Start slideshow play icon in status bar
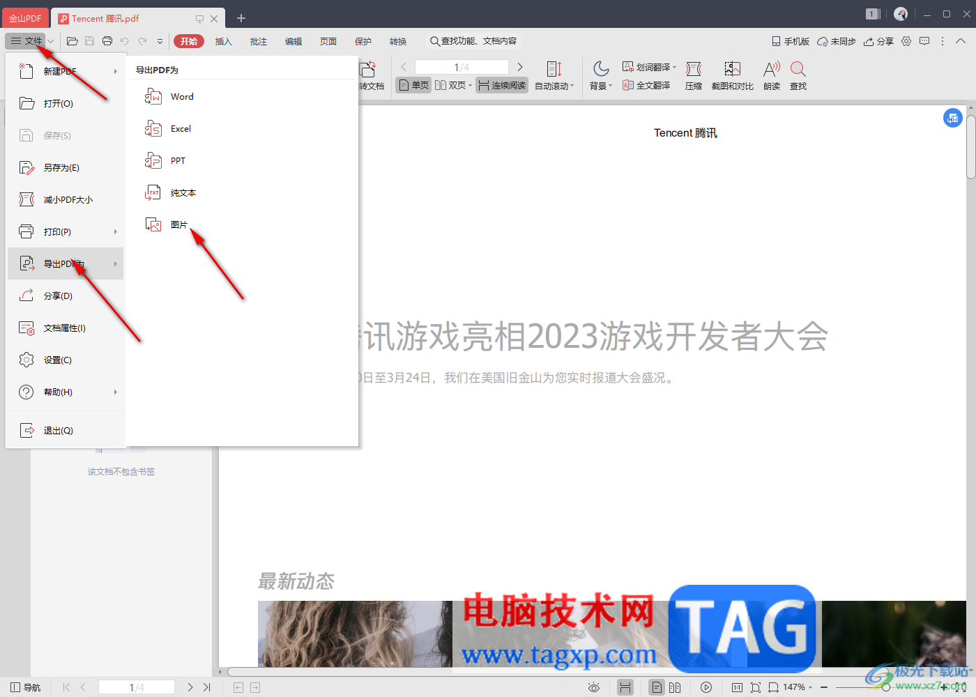 (706, 687)
